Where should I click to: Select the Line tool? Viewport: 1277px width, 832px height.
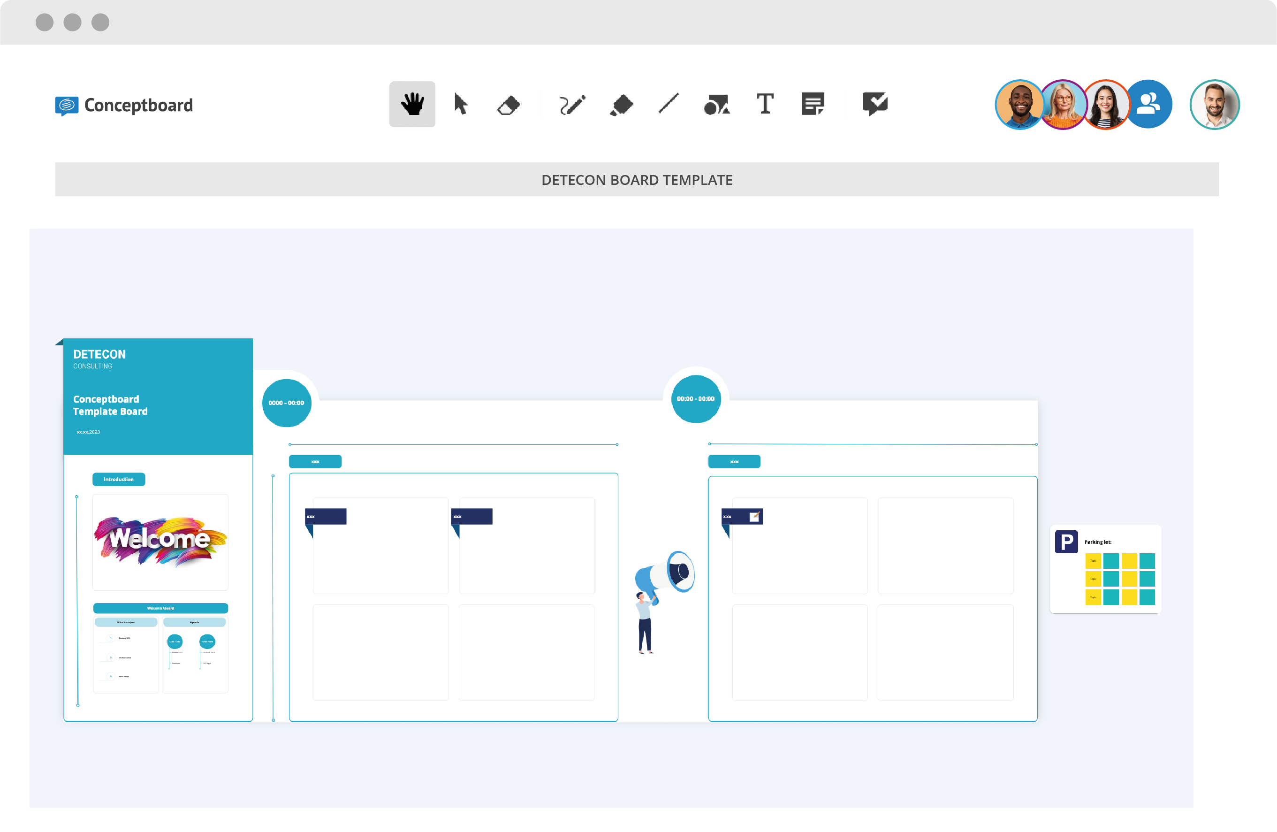pos(669,104)
